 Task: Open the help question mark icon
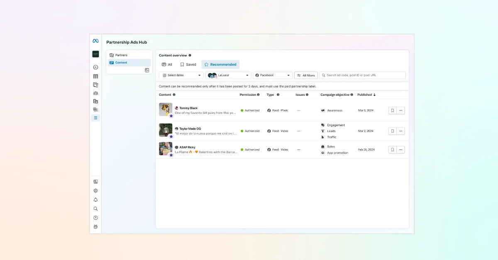tap(95, 218)
